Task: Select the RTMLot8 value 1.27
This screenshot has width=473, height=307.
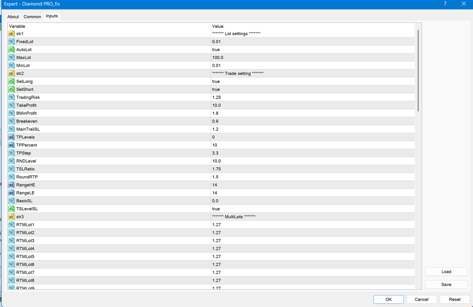Action: click(x=216, y=280)
